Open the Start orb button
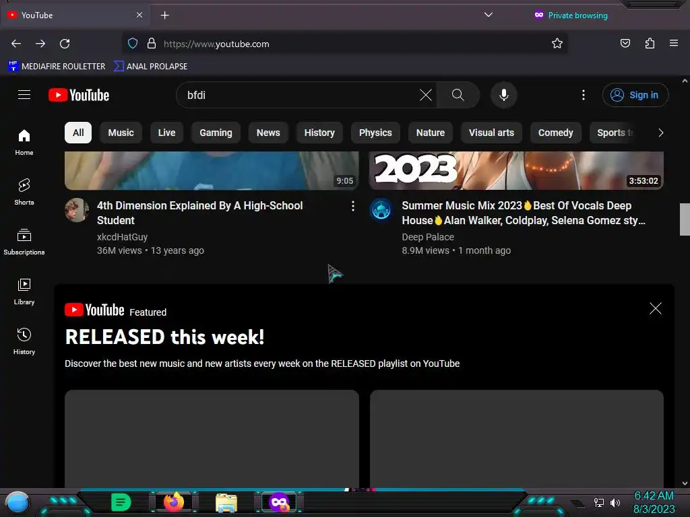This screenshot has width=690, height=517. click(18, 502)
